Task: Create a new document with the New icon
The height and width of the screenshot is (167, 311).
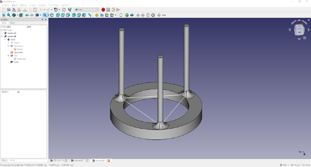Action: pos(4,10)
